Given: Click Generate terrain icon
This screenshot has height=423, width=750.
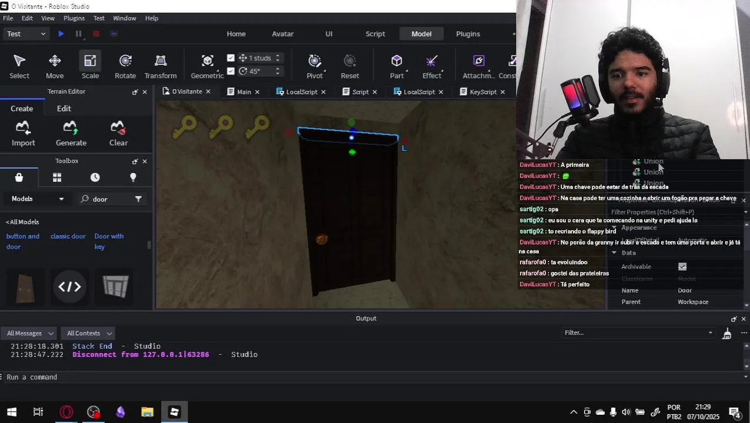Looking at the screenshot, I should 71,133.
